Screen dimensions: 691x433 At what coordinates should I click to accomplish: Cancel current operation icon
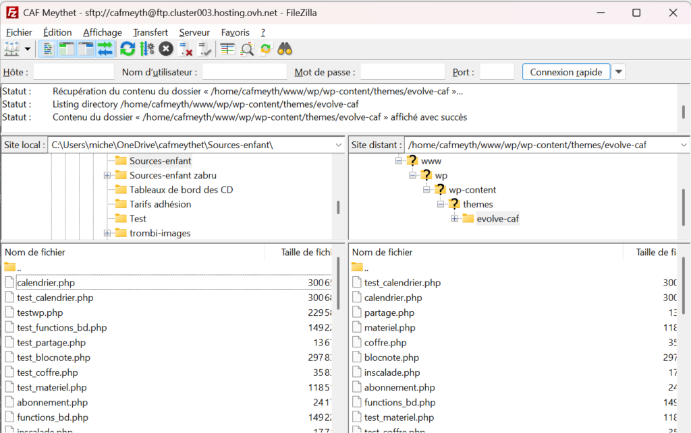(166, 48)
